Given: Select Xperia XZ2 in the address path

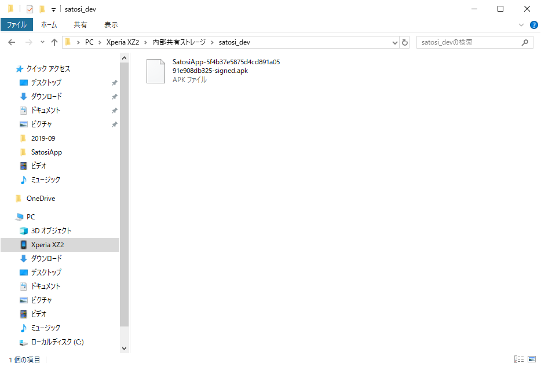Looking at the screenshot, I should (x=122, y=42).
